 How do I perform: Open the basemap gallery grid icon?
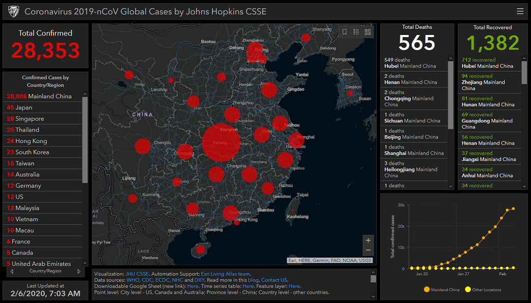tap(368, 32)
